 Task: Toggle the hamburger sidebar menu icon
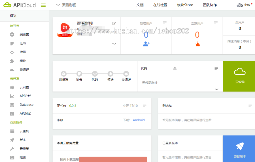pyautogui.click(x=43, y=5)
